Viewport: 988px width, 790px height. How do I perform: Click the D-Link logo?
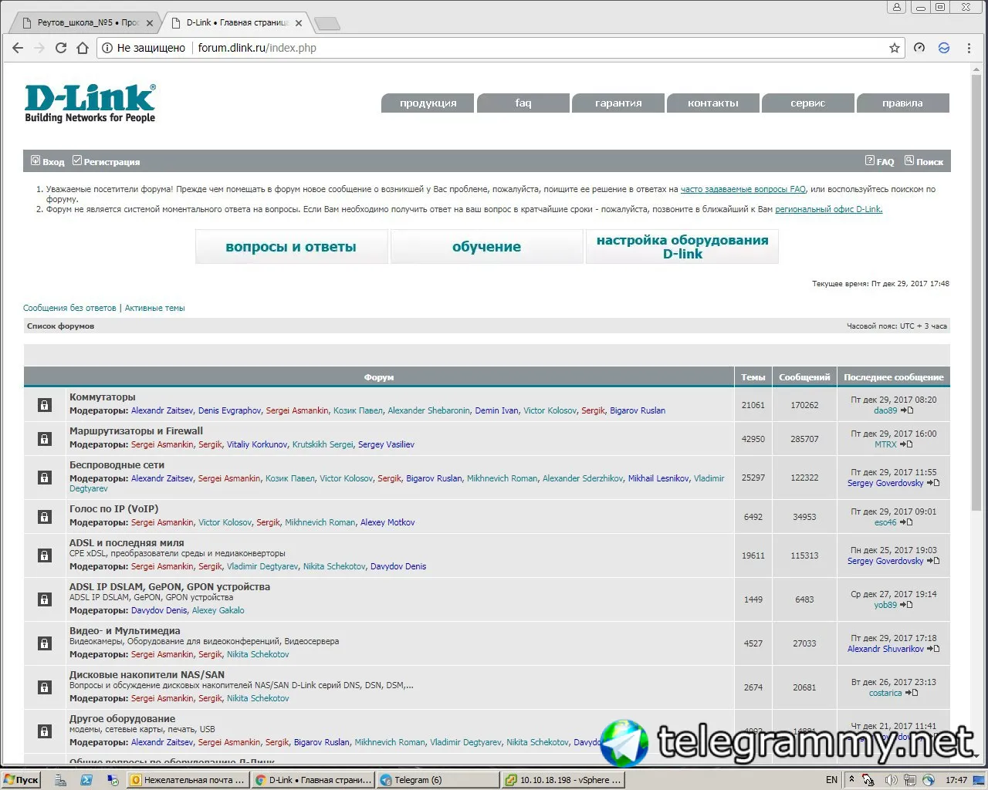click(x=90, y=103)
